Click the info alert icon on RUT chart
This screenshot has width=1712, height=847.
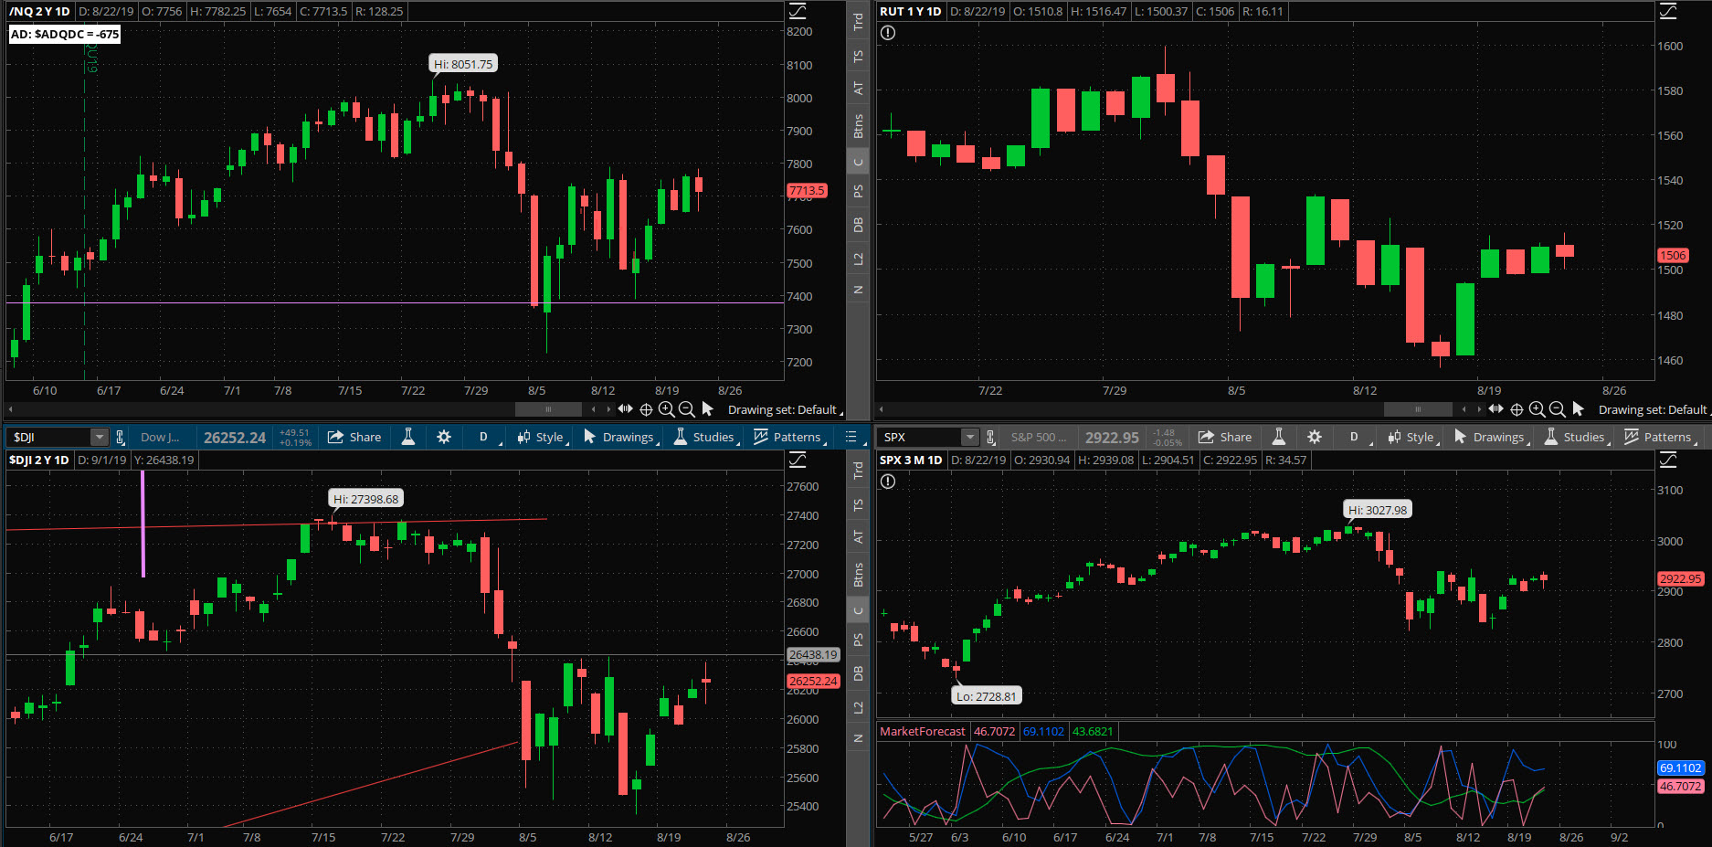(x=888, y=33)
